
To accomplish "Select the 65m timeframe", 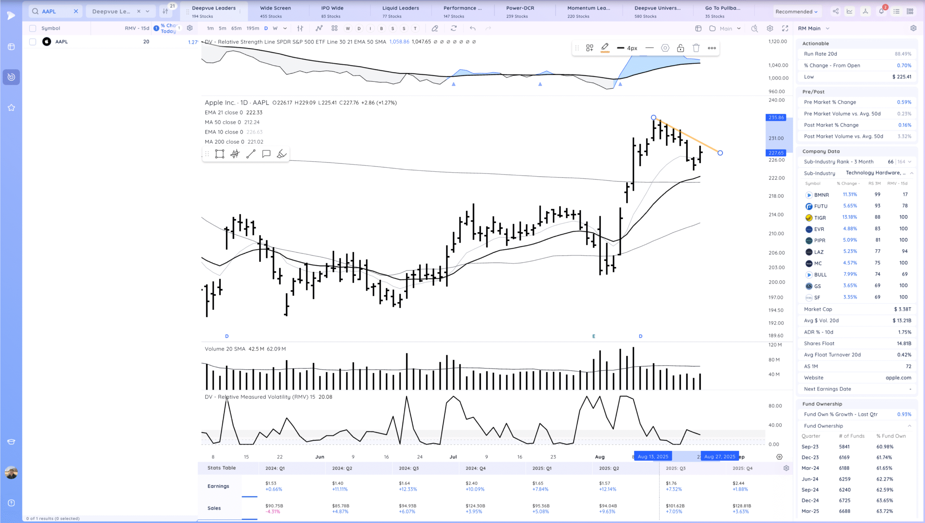I will point(236,28).
